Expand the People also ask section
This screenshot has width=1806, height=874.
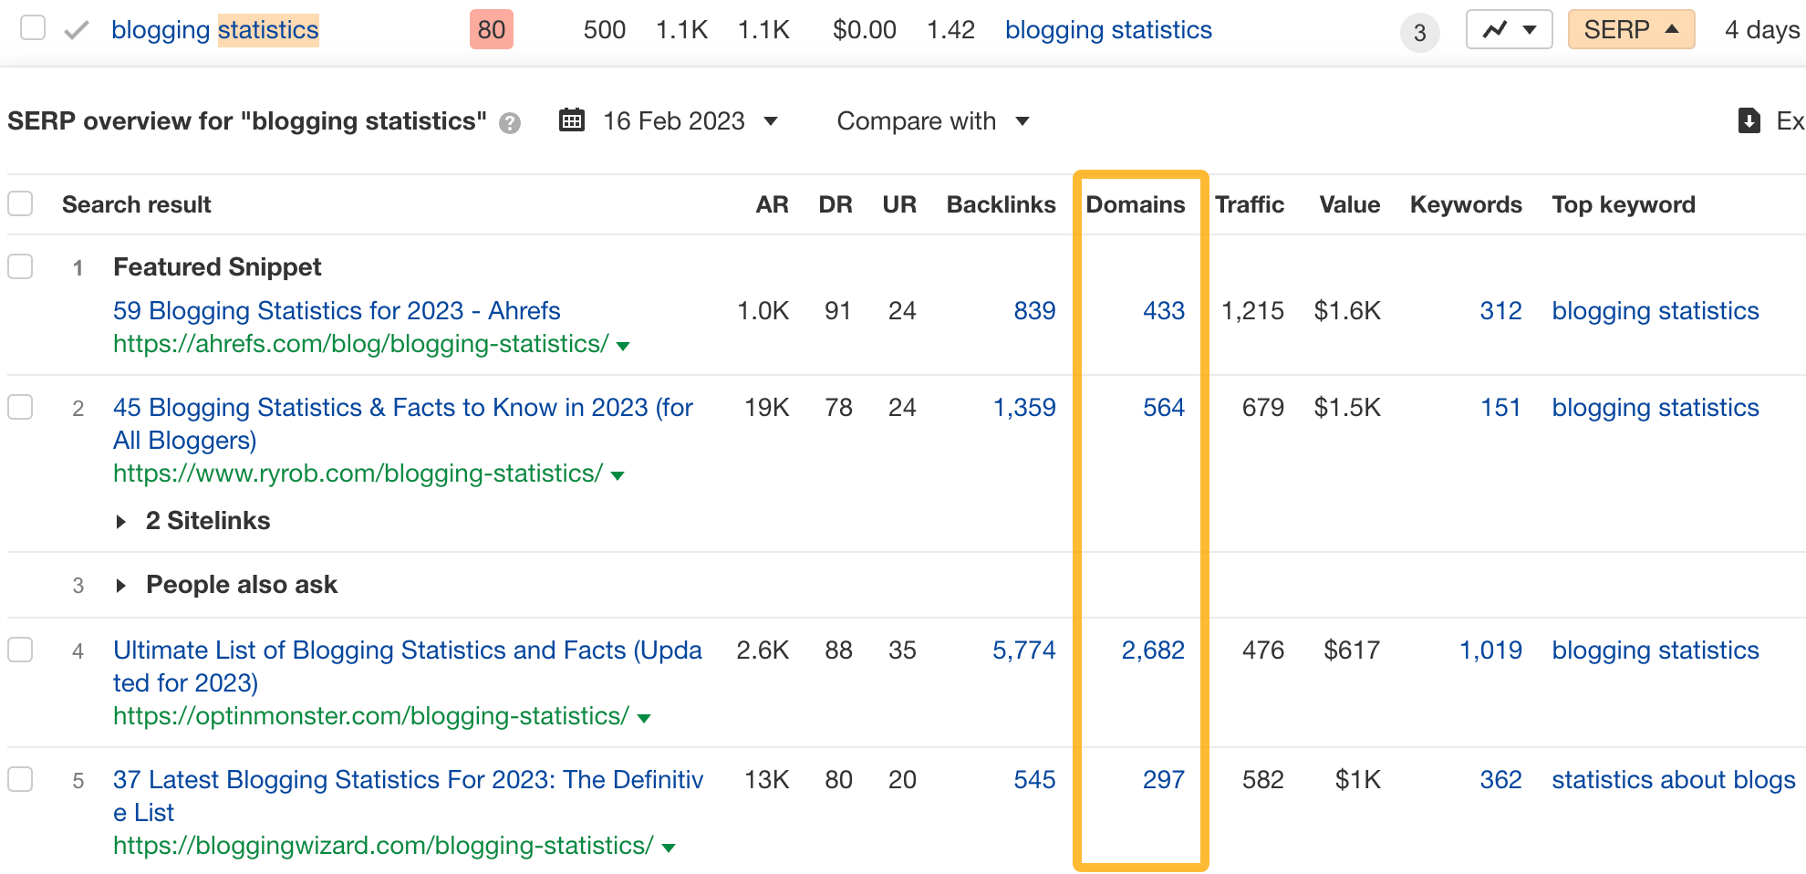click(122, 585)
